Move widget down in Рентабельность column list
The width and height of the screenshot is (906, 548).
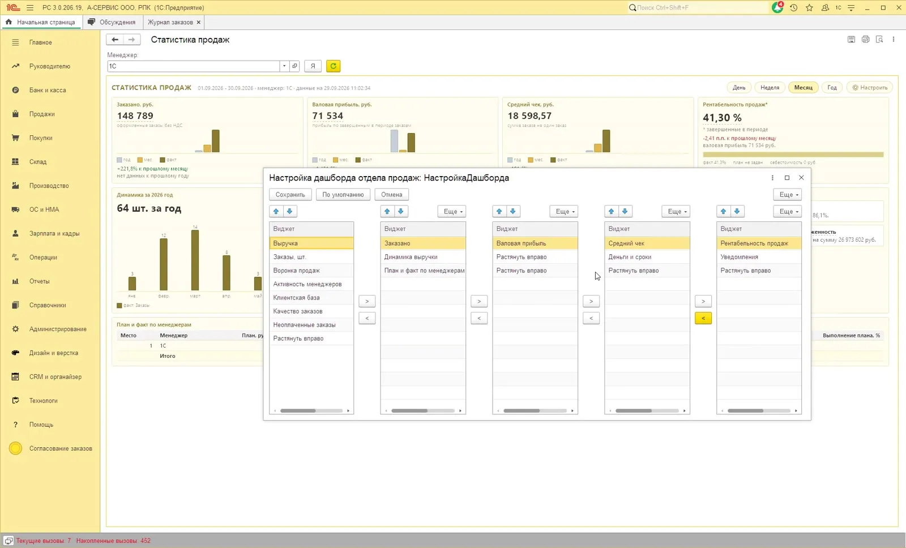[737, 211]
